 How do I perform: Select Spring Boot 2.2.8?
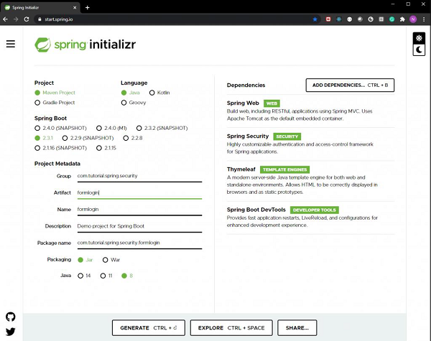pos(133,138)
